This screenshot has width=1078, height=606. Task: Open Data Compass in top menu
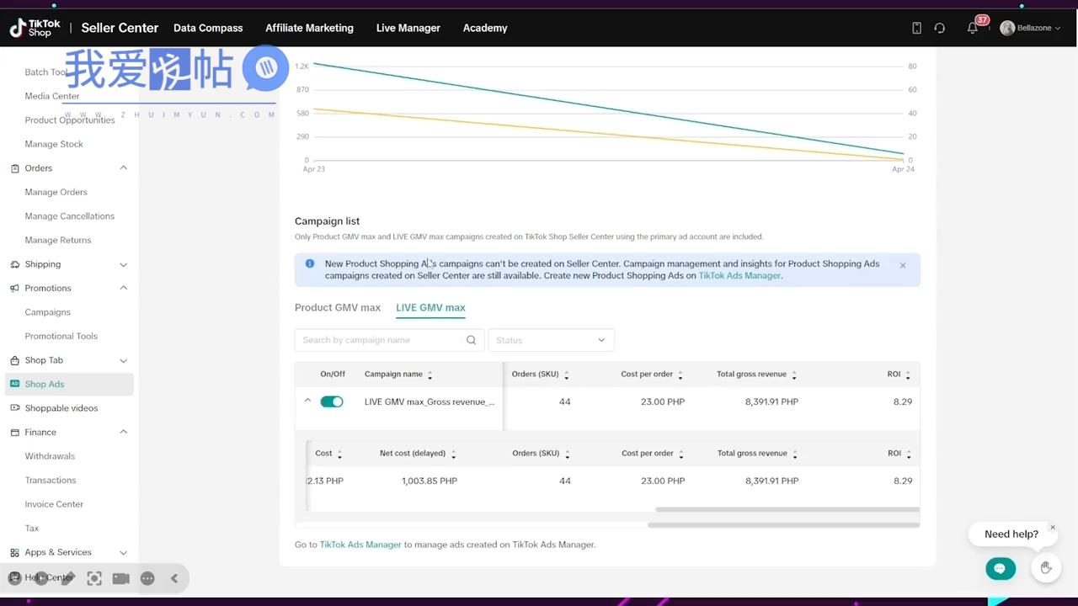tap(208, 28)
